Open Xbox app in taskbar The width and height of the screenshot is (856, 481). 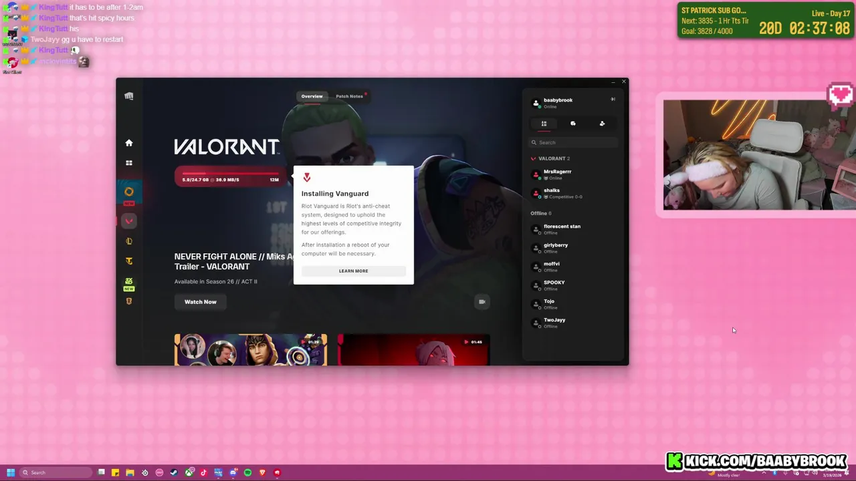tap(189, 473)
